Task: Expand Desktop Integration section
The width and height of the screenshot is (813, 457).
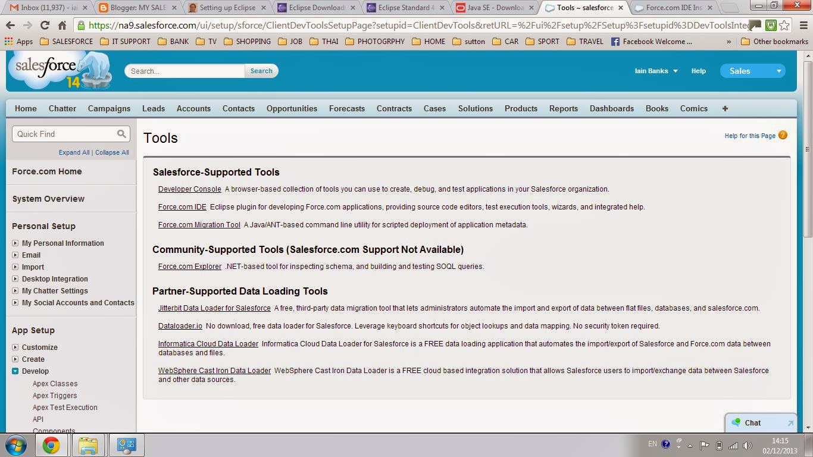Action: [x=15, y=278]
